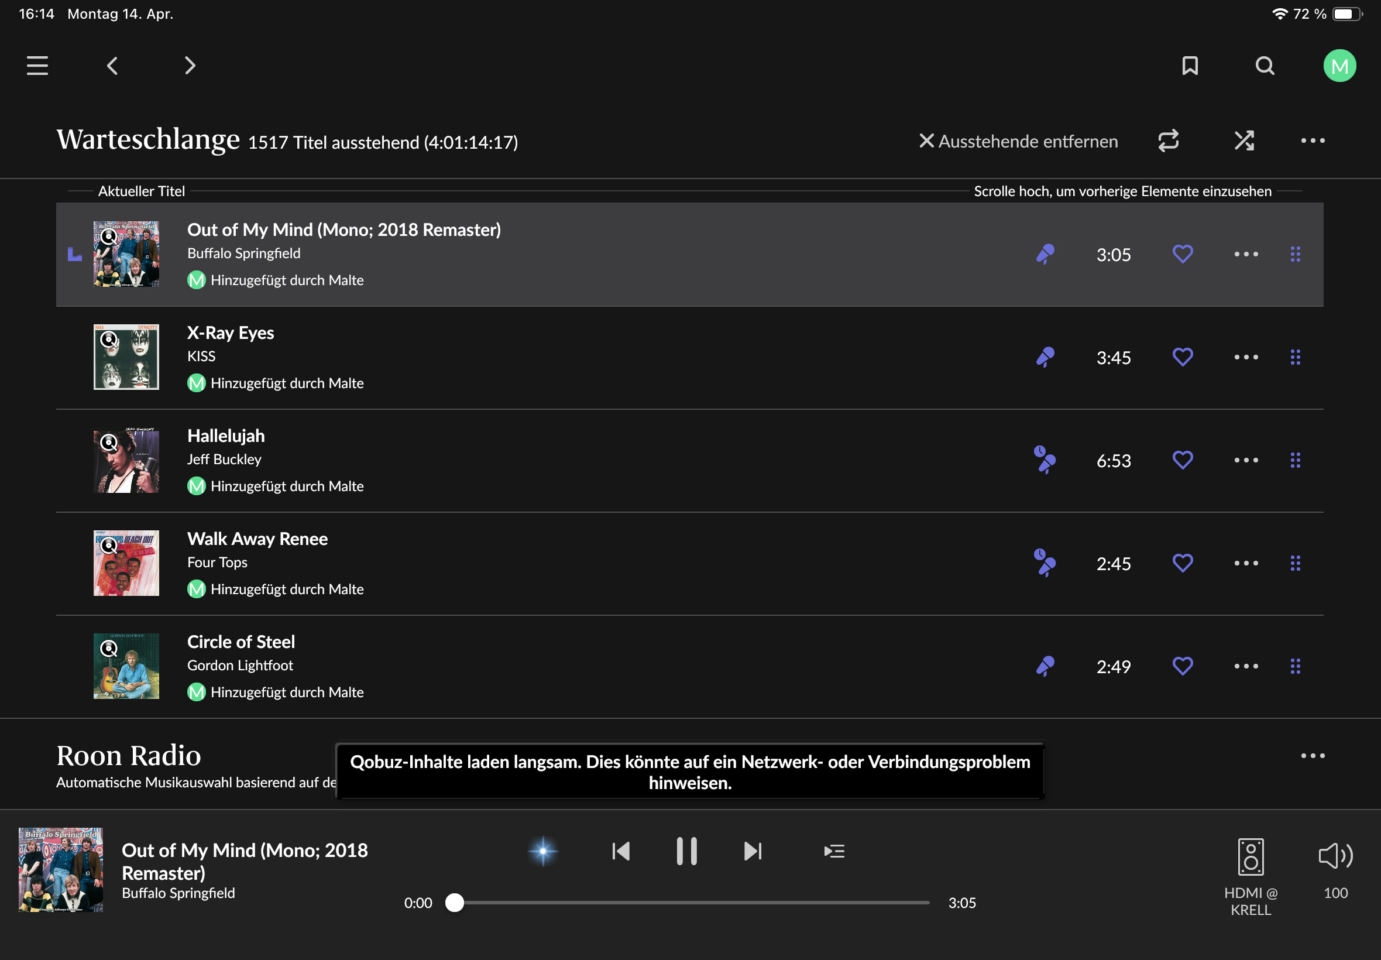Open volume control showing 100
Image resolution: width=1381 pixels, height=960 pixels.
(x=1335, y=869)
